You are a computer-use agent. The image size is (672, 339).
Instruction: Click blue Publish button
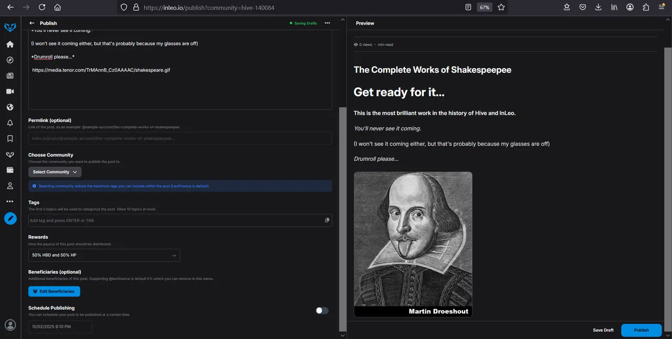coord(641,330)
